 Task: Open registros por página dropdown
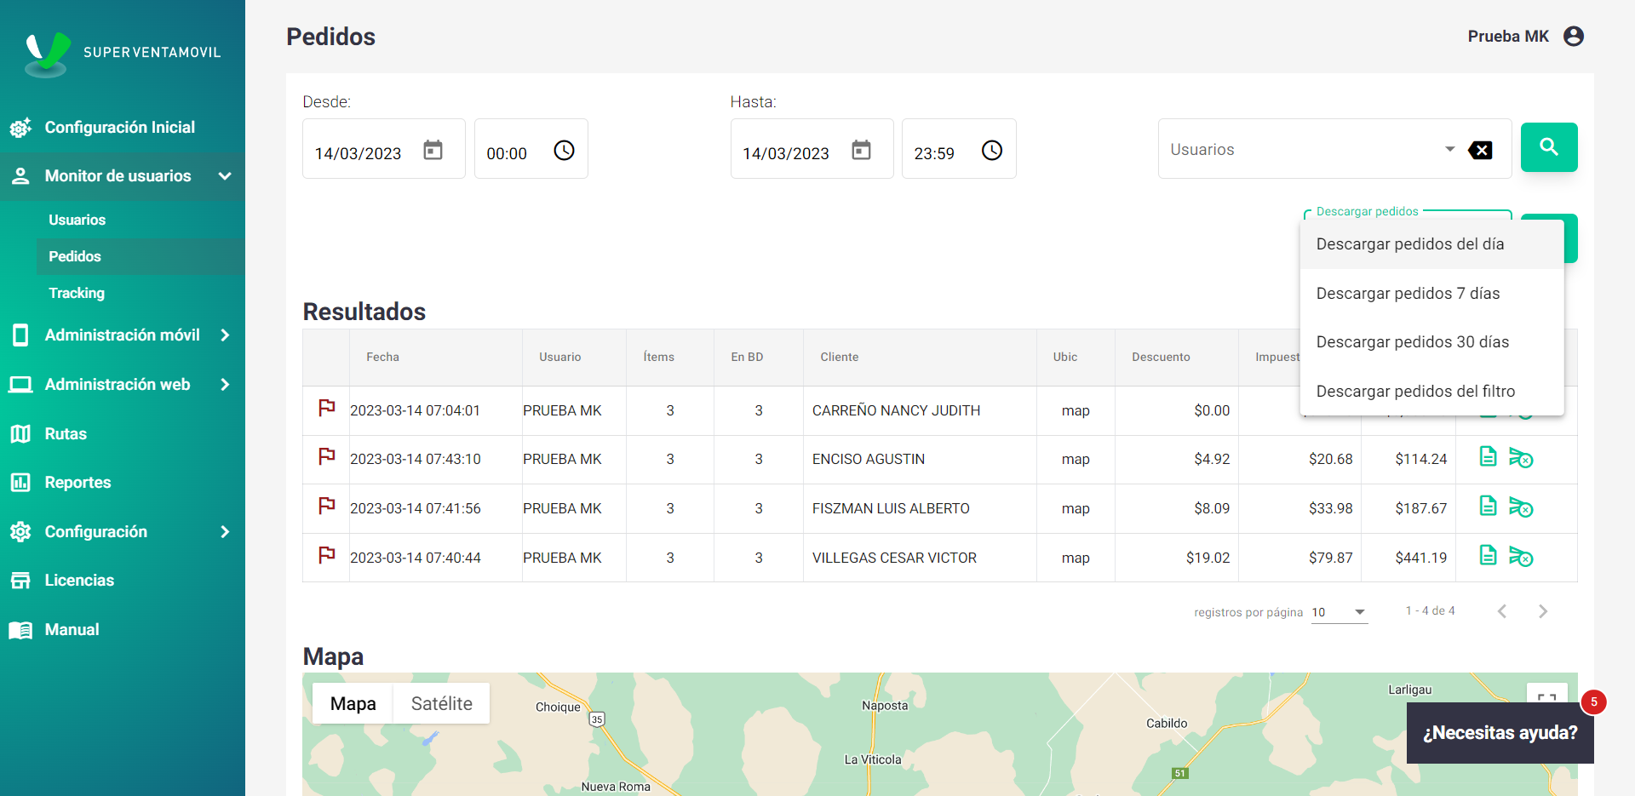pyautogui.click(x=1340, y=612)
